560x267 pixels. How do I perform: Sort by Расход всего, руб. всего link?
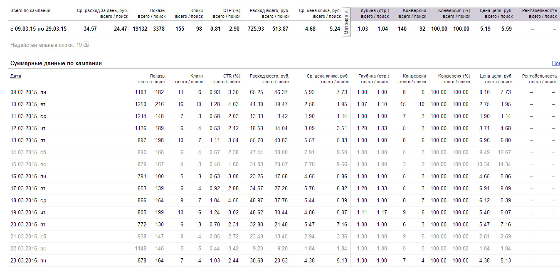pyautogui.click(x=267, y=82)
